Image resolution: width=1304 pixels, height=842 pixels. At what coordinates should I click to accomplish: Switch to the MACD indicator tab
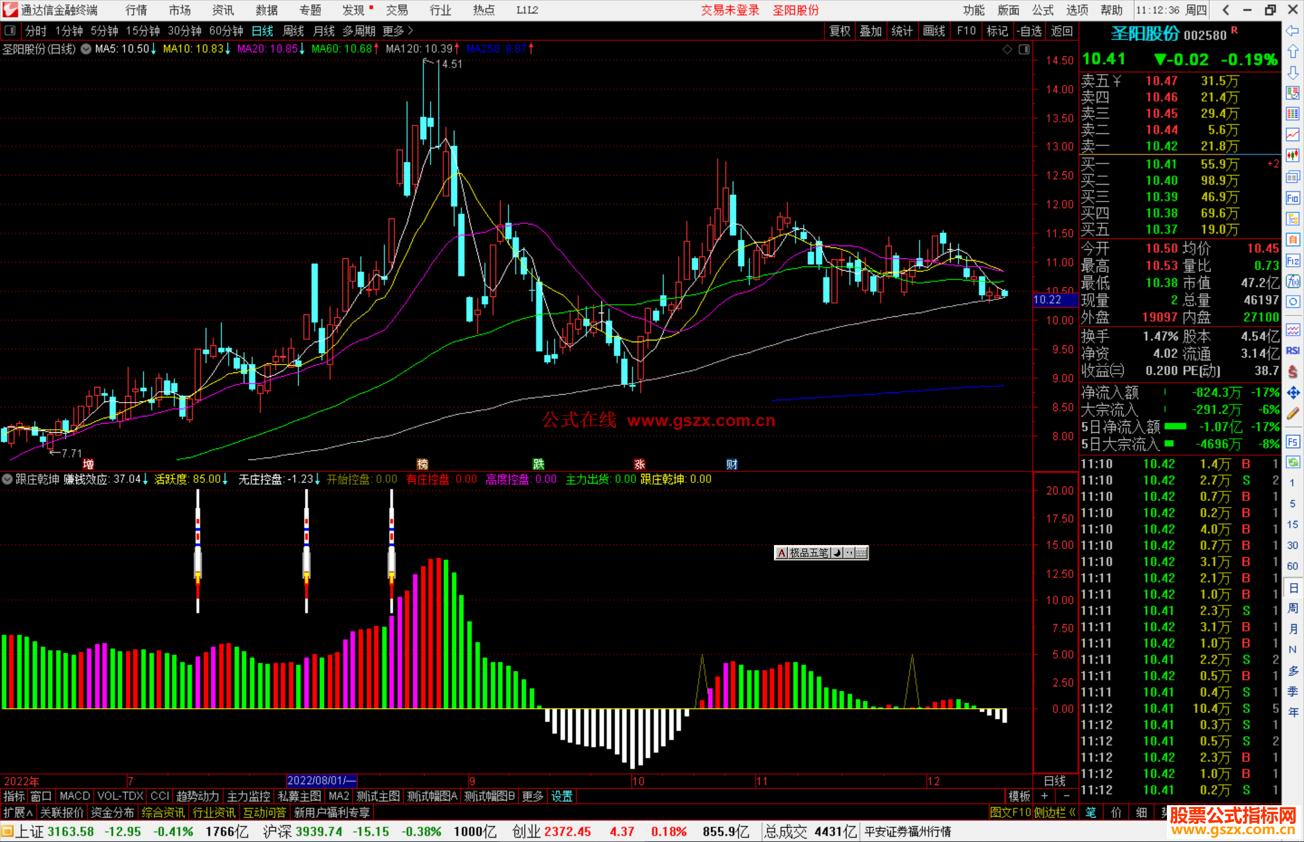click(75, 796)
